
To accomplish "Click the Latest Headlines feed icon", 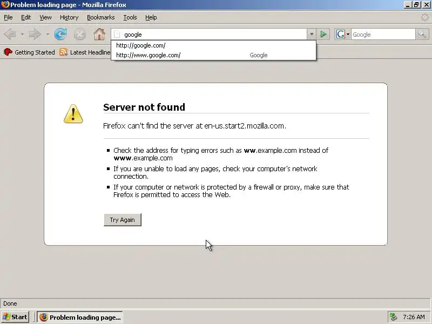I will 63,52.
